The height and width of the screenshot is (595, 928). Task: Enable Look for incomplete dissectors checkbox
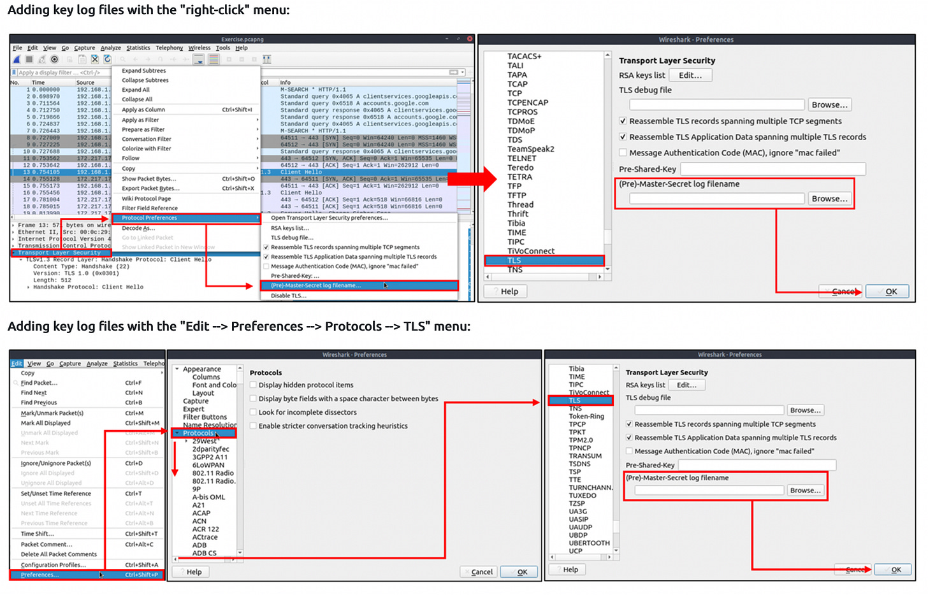[x=253, y=412]
